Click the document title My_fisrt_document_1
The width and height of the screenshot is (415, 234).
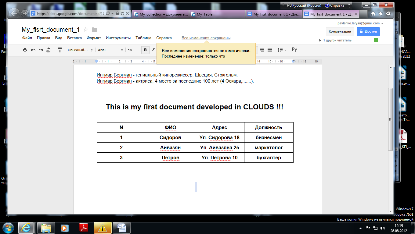(51, 30)
